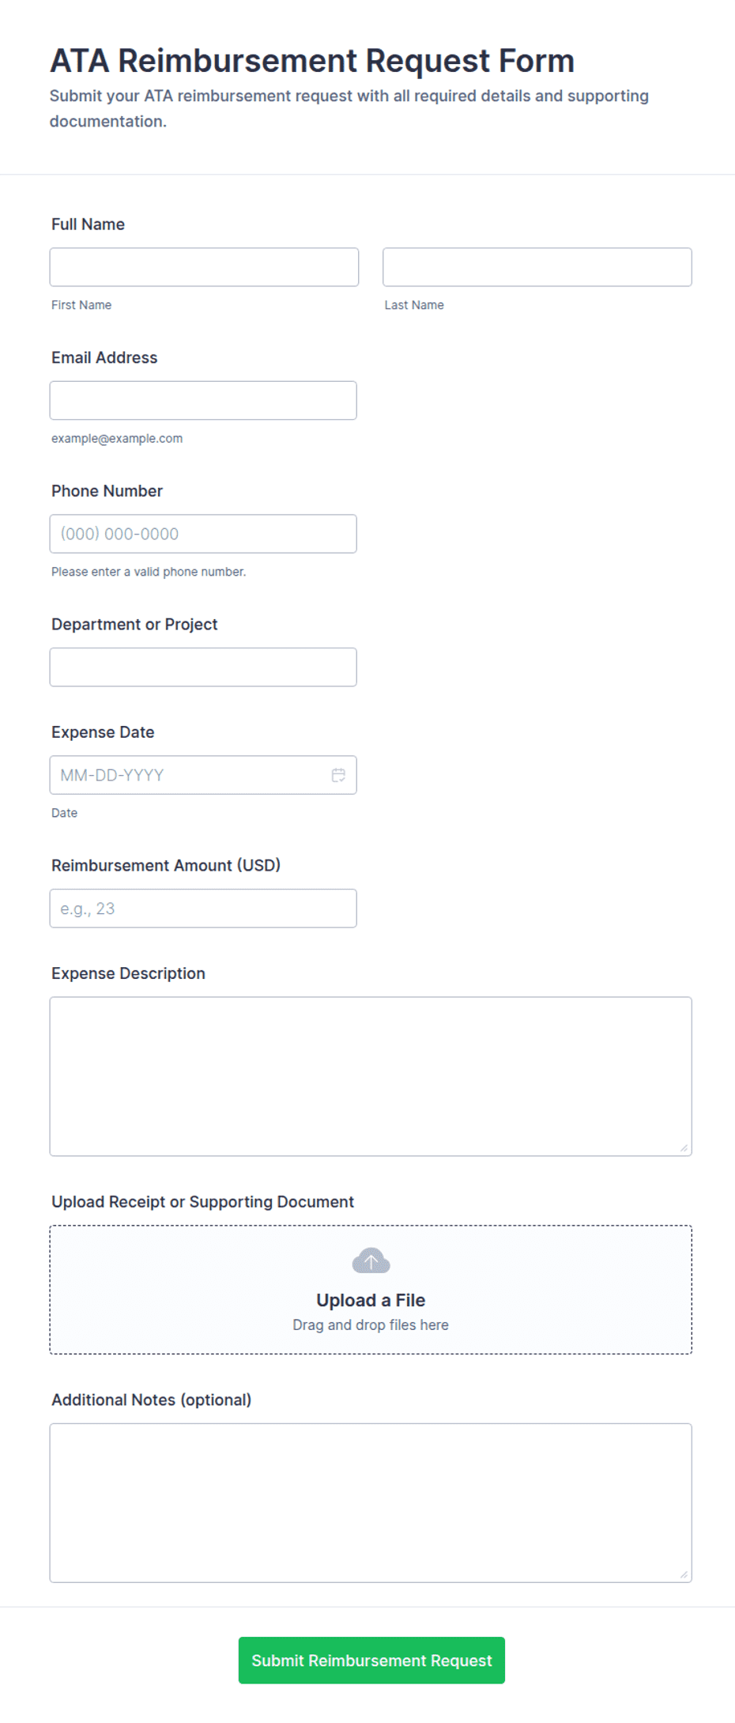Click inside the Expense Description textarea
The image size is (735, 1723).
pos(371,1076)
